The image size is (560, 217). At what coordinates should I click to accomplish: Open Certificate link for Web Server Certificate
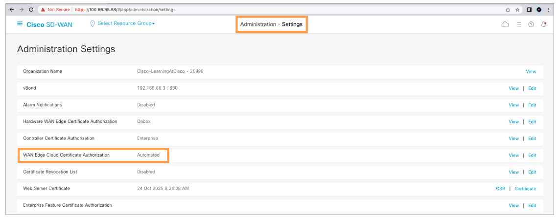[x=525, y=189]
